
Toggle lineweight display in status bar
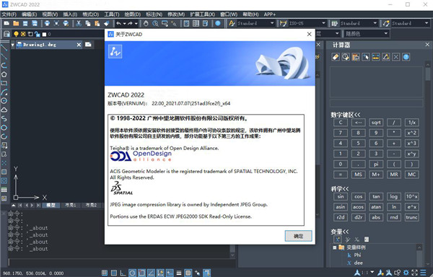179,273
